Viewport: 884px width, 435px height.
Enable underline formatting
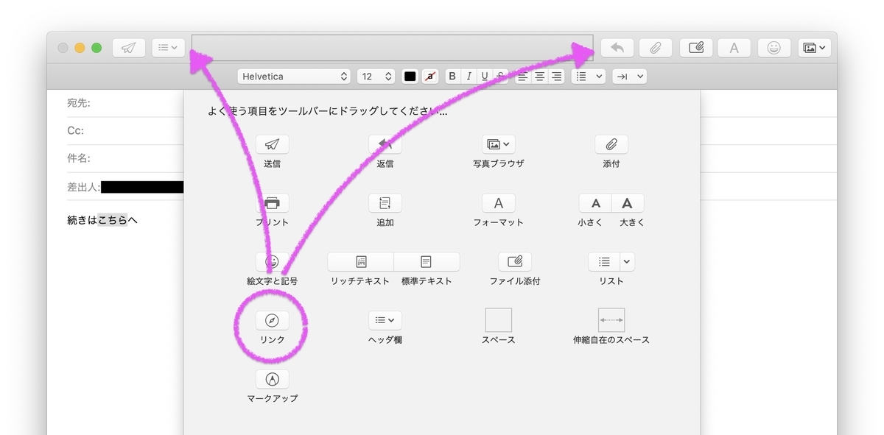click(x=484, y=76)
